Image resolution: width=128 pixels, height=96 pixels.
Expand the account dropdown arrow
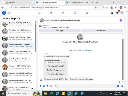[122, 13]
